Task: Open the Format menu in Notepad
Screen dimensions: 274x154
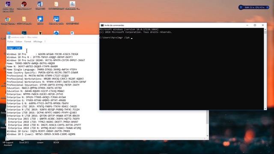Action: 27,41
